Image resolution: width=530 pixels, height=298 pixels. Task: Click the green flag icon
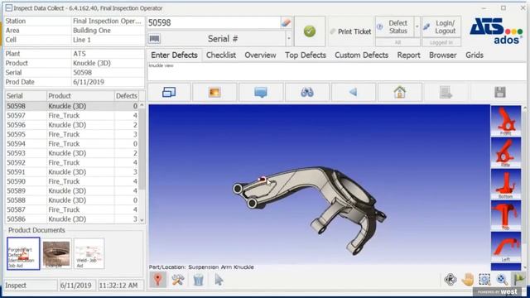(519, 280)
